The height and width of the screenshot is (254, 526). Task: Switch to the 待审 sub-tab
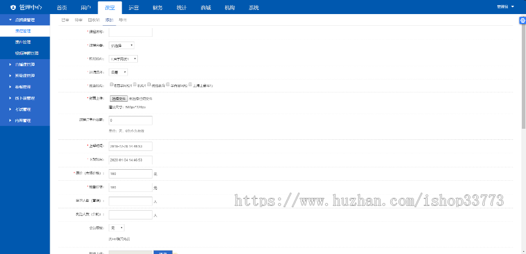(x=78, y=20)
